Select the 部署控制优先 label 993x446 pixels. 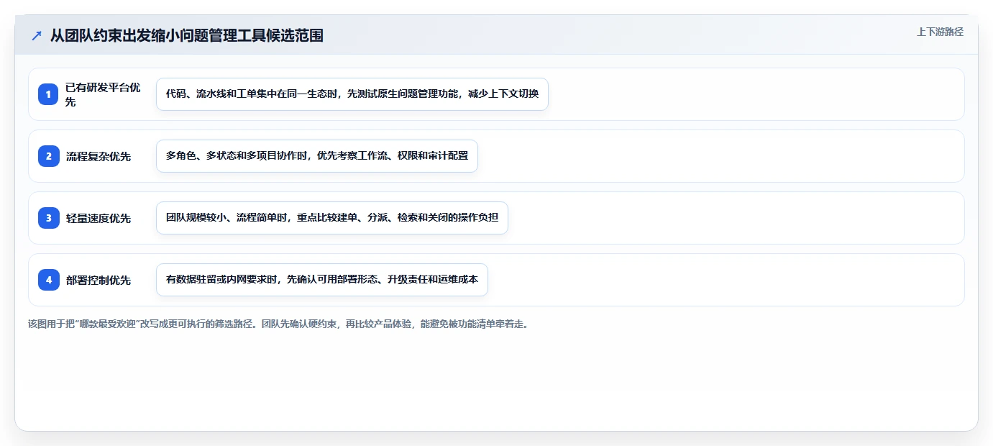pos(99,280)
